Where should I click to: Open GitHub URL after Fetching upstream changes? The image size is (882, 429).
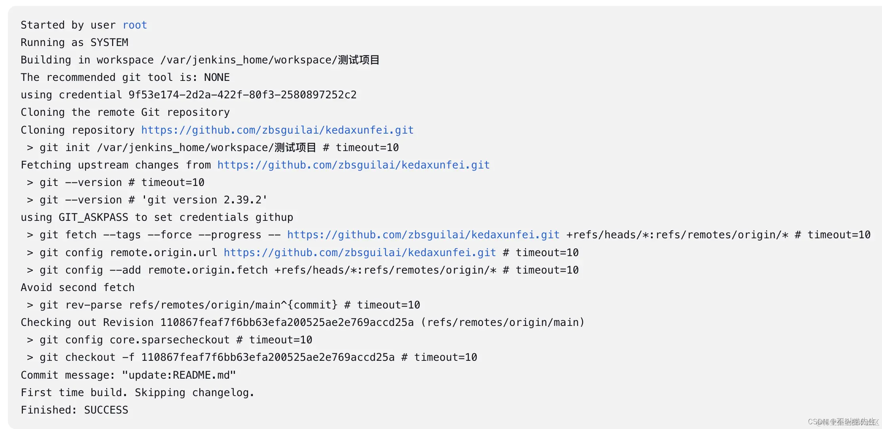(353, 165)
